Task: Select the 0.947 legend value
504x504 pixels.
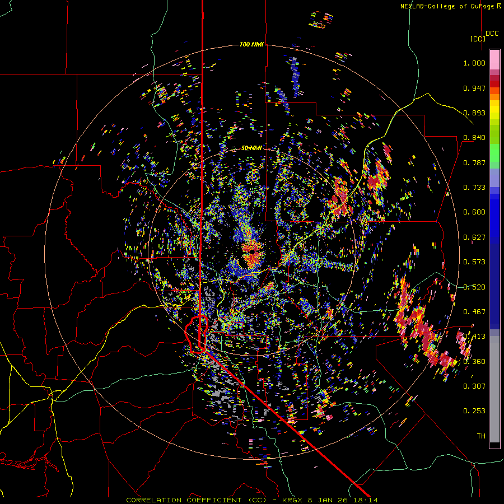Action: pyautogui.click(x=474, y=88)
